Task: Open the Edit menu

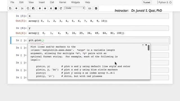Action: tap(21, 2)
